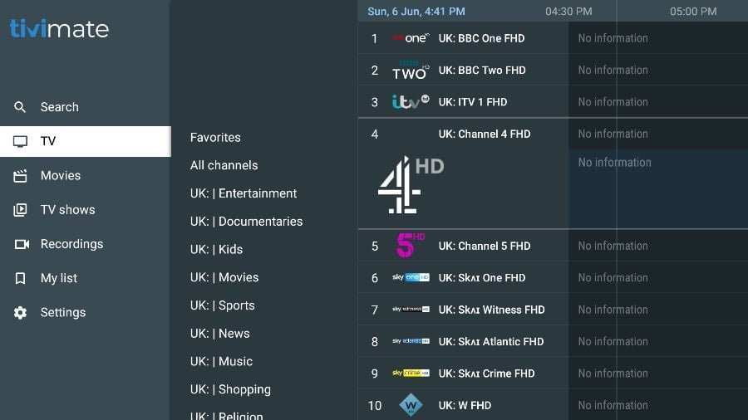
Task: Open the UK: | Kids category
Action: [216, 249]
